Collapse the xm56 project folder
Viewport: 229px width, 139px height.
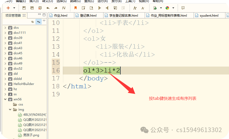pos(5,99)
